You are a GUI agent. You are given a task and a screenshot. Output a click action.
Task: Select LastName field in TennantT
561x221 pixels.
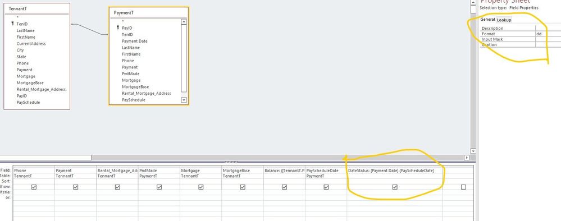click(25, 30)
